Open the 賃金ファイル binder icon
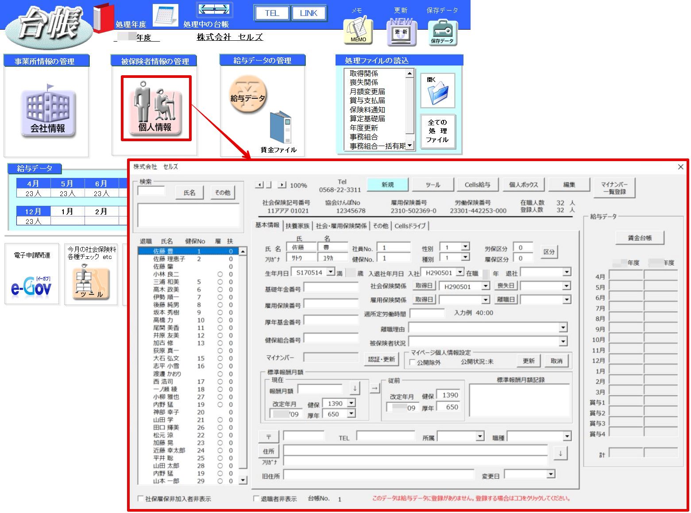 (281, 127)
